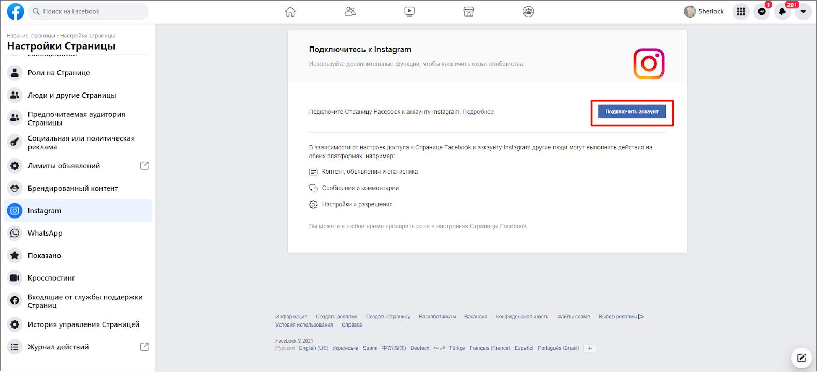Image resolution: width=817 pixels, height=372 pixels.
Task: Open the Marketplace icon
Action: [x=469, y=11]
